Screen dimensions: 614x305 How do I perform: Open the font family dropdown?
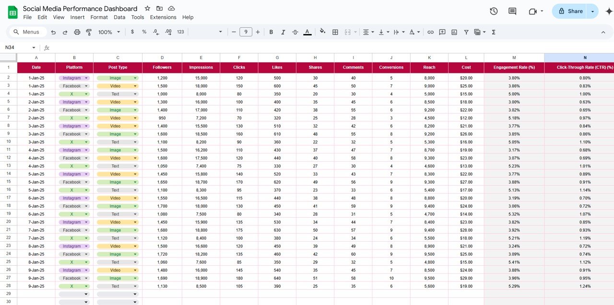[206, 32]
